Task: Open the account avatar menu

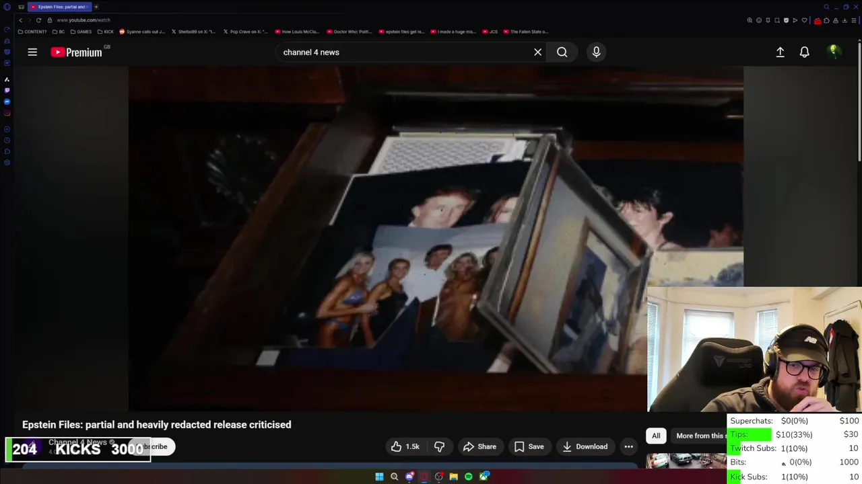Action: point(834,52)
